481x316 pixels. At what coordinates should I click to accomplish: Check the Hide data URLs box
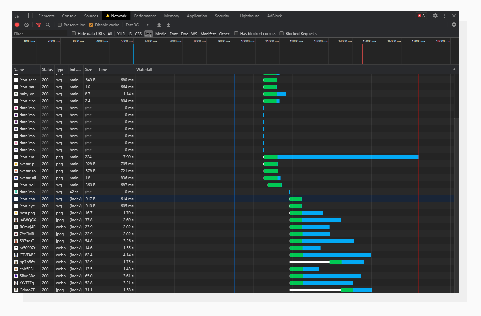pyautogui.click(x=73, y=33)
